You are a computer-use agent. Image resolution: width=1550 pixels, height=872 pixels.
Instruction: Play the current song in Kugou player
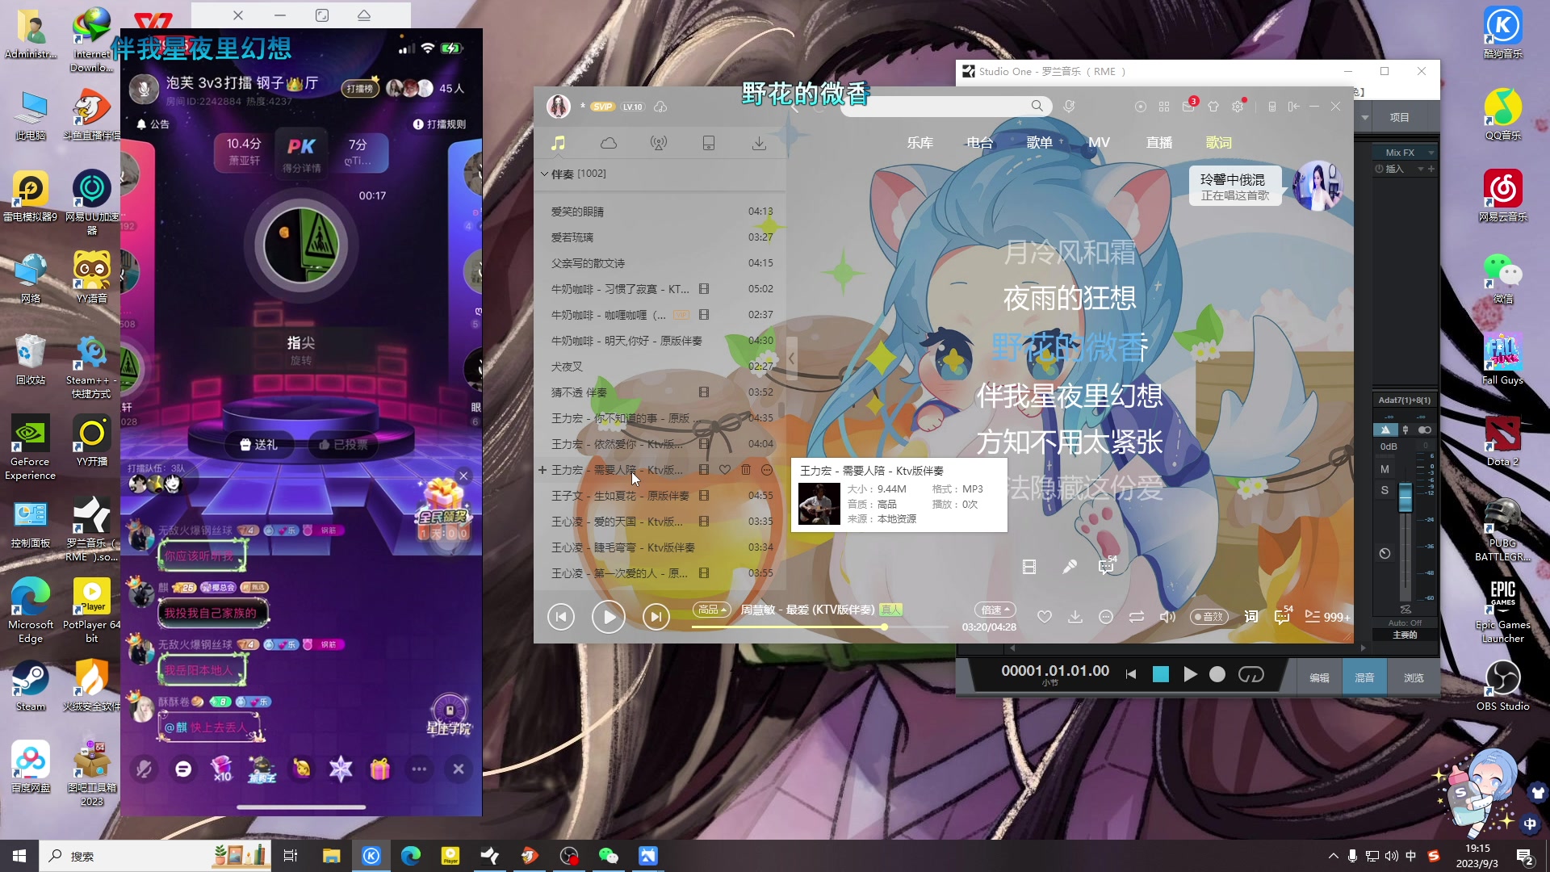[609, 617]
